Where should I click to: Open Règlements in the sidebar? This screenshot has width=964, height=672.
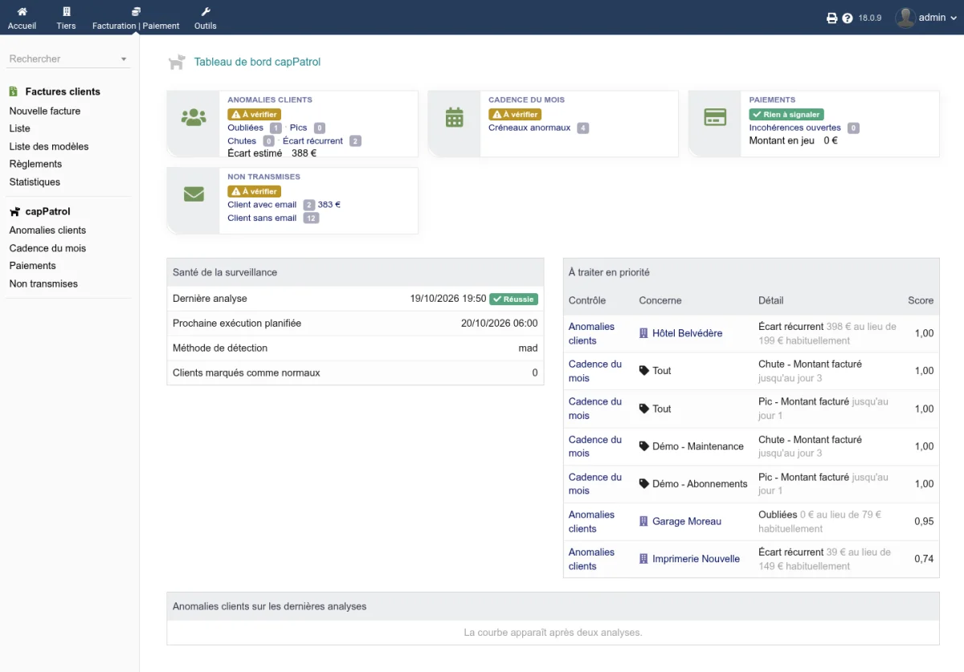coord(35,164)
